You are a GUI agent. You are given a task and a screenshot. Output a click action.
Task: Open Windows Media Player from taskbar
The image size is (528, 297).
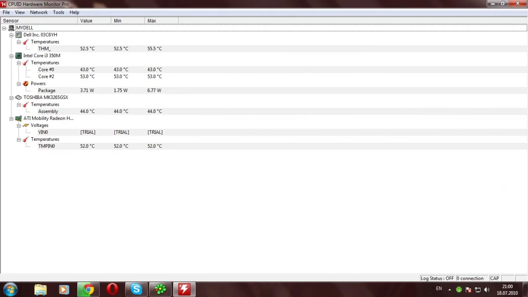click(64, 289)
